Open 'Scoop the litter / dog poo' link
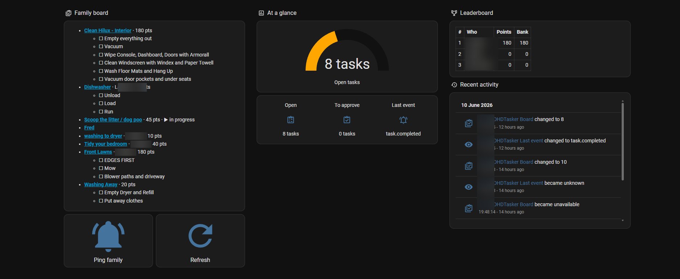 click(113, 120)
